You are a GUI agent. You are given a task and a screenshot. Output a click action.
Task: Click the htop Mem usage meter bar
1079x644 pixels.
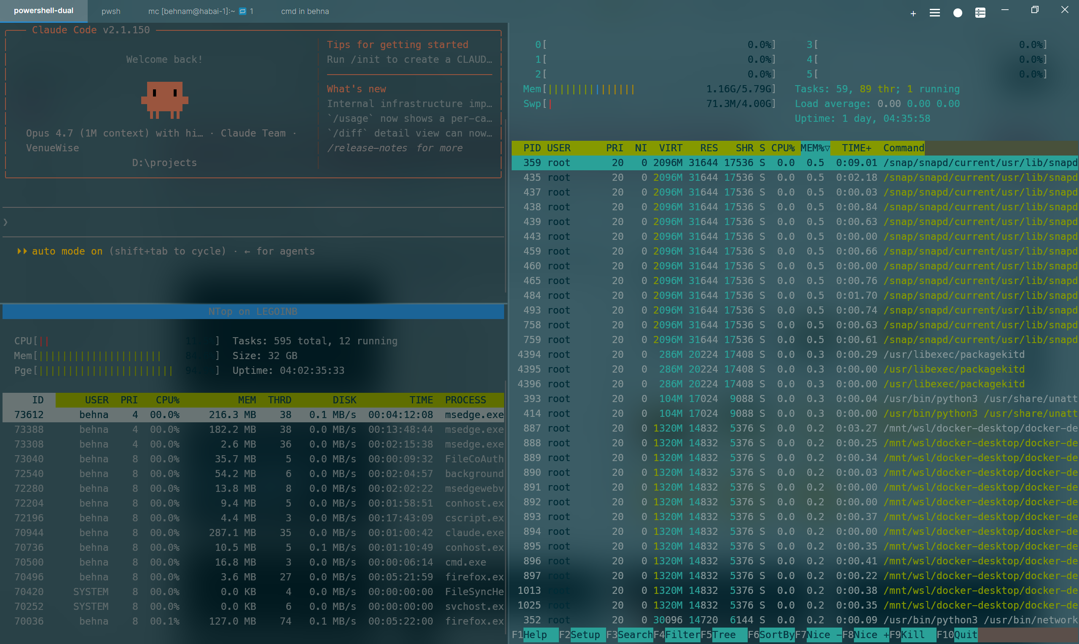pyautogui.click(x=649, y=89)
